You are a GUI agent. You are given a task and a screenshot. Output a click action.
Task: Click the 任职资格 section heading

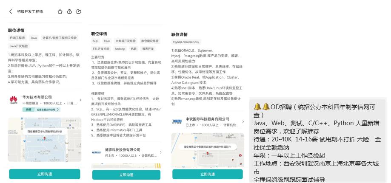[x=98, y=93]
